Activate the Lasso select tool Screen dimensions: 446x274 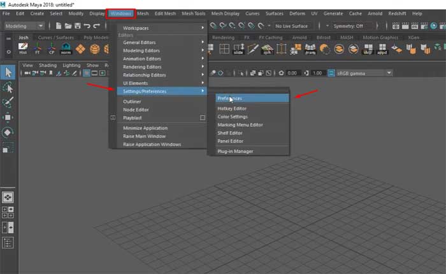[x=8, y=87]
